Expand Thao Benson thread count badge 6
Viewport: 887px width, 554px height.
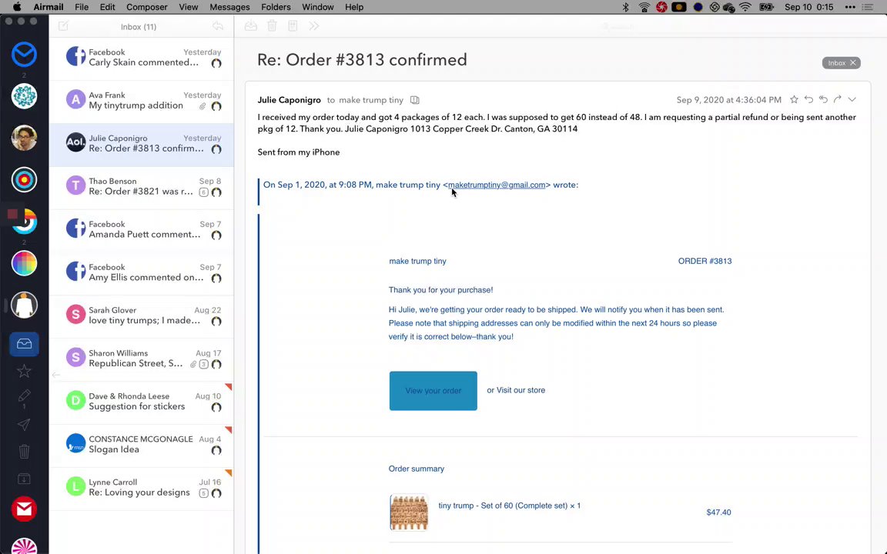point(203,192)
